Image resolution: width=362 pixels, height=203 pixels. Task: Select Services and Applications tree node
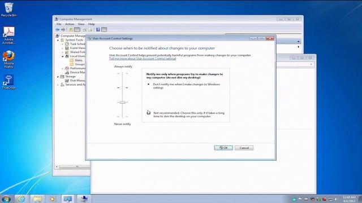tap(73, 85)
